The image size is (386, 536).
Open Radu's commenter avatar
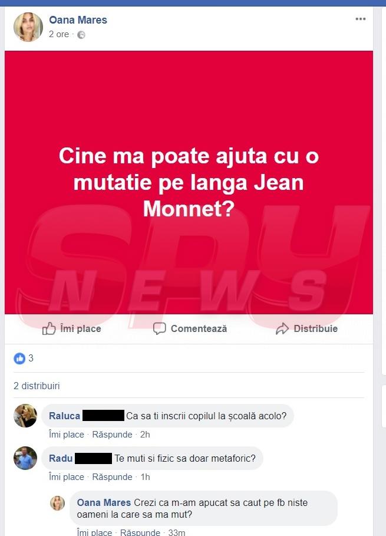(x=25, y=458)
